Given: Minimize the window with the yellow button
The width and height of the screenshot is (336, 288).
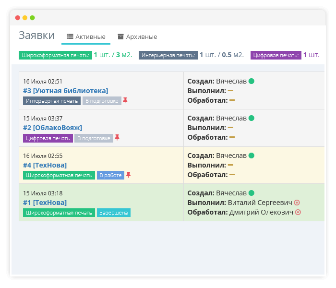Looking at the screenshot, I should [x=25, y=18].
